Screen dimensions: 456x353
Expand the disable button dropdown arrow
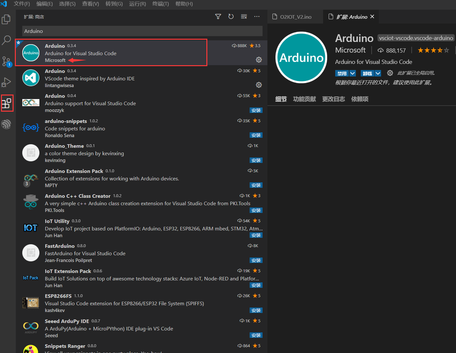(x=352, y=73)
